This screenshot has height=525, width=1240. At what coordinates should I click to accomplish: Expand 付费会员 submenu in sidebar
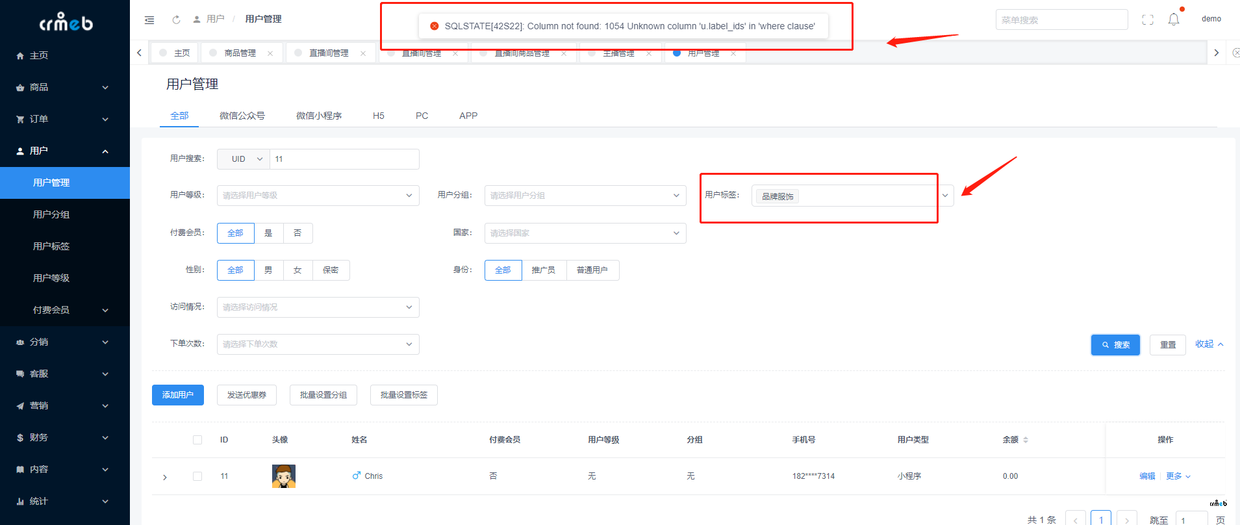pyautogui.click(x=65, y=311)
